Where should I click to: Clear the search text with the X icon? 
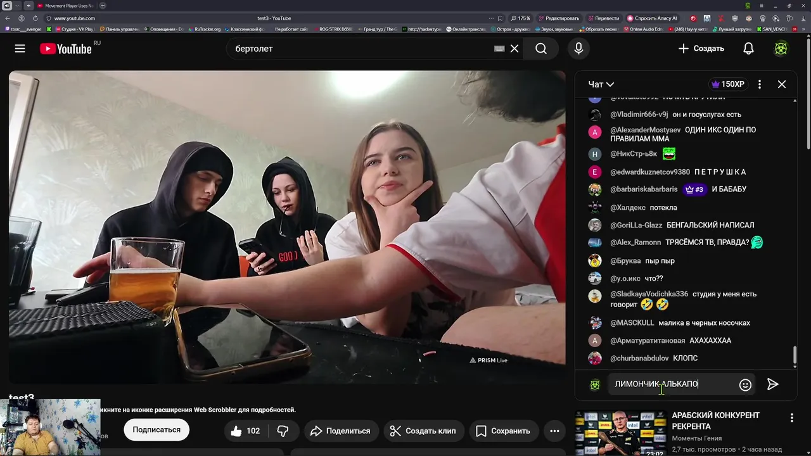click(514, 49)
